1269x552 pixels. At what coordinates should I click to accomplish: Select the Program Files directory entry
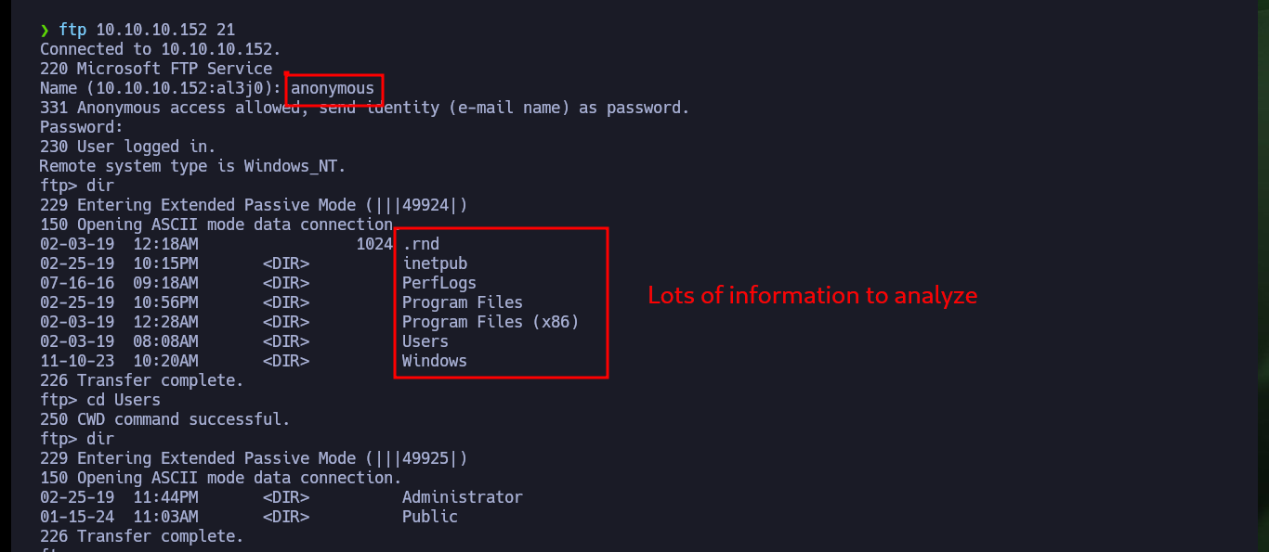(x=463, y=302)
